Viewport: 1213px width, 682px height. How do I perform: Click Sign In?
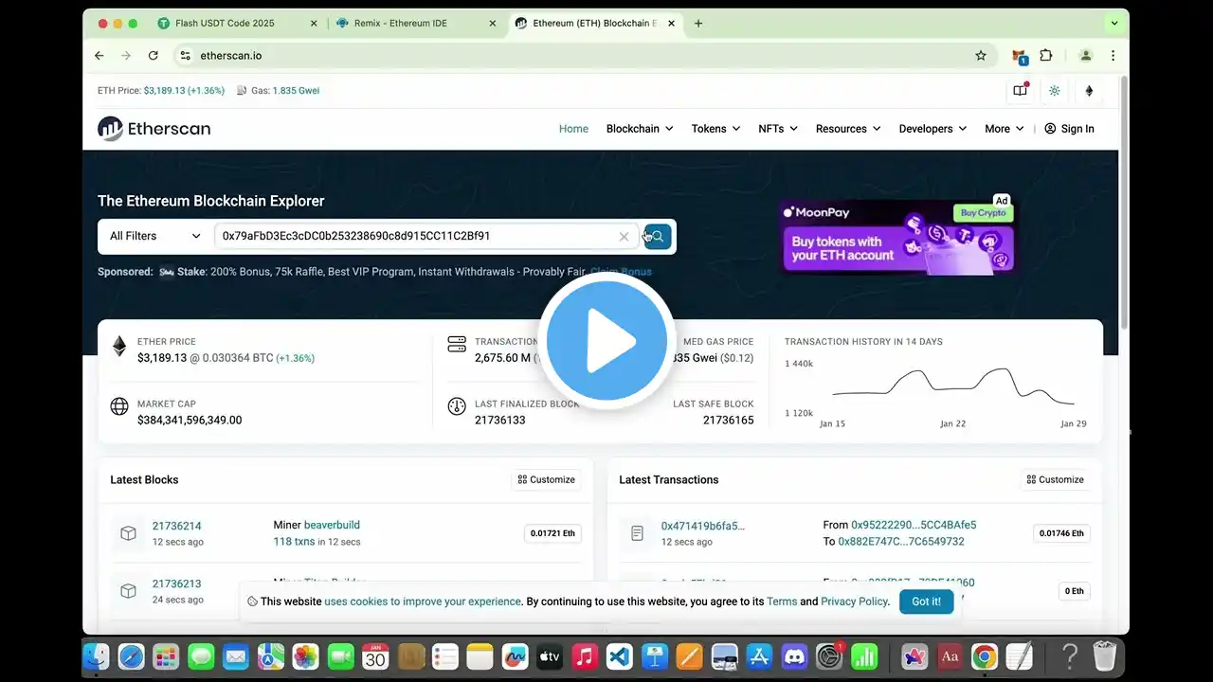click(x=1069, y=129)
